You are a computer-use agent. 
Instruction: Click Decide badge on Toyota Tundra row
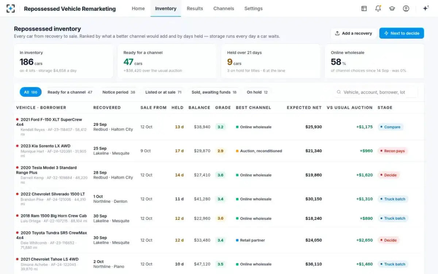tap(388, 240)
